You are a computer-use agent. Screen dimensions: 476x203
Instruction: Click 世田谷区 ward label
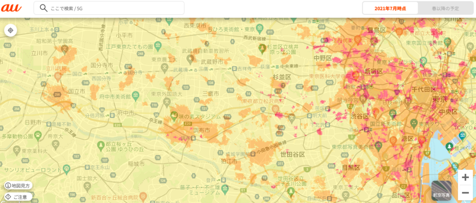pos(293,154)
